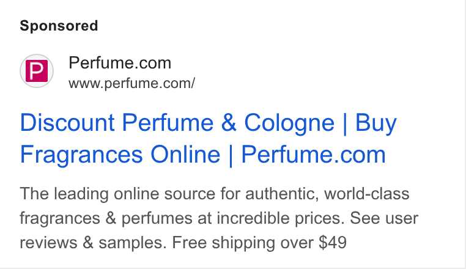The height and width of the screenshot is (269, 466).
Task: Click the world-class text in description
Action: 367,194
